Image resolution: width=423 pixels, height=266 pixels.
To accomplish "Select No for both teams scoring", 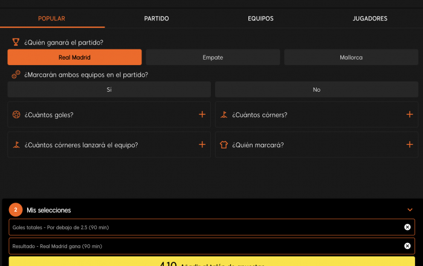I will point(317,89).
